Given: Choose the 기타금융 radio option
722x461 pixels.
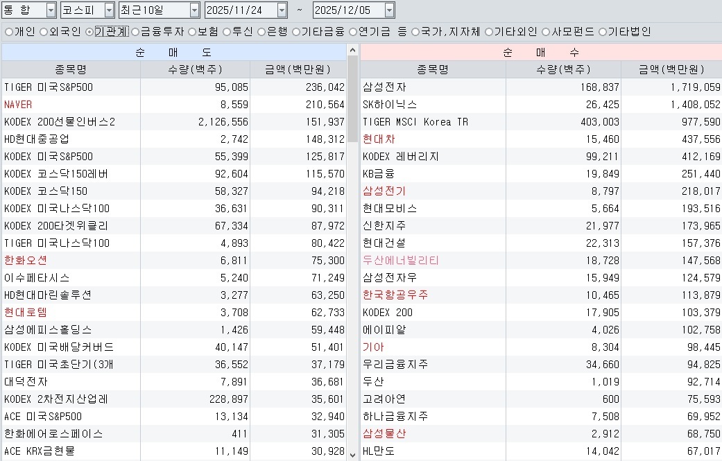Looking at the screenshot, I should click(x=296, y=32).
